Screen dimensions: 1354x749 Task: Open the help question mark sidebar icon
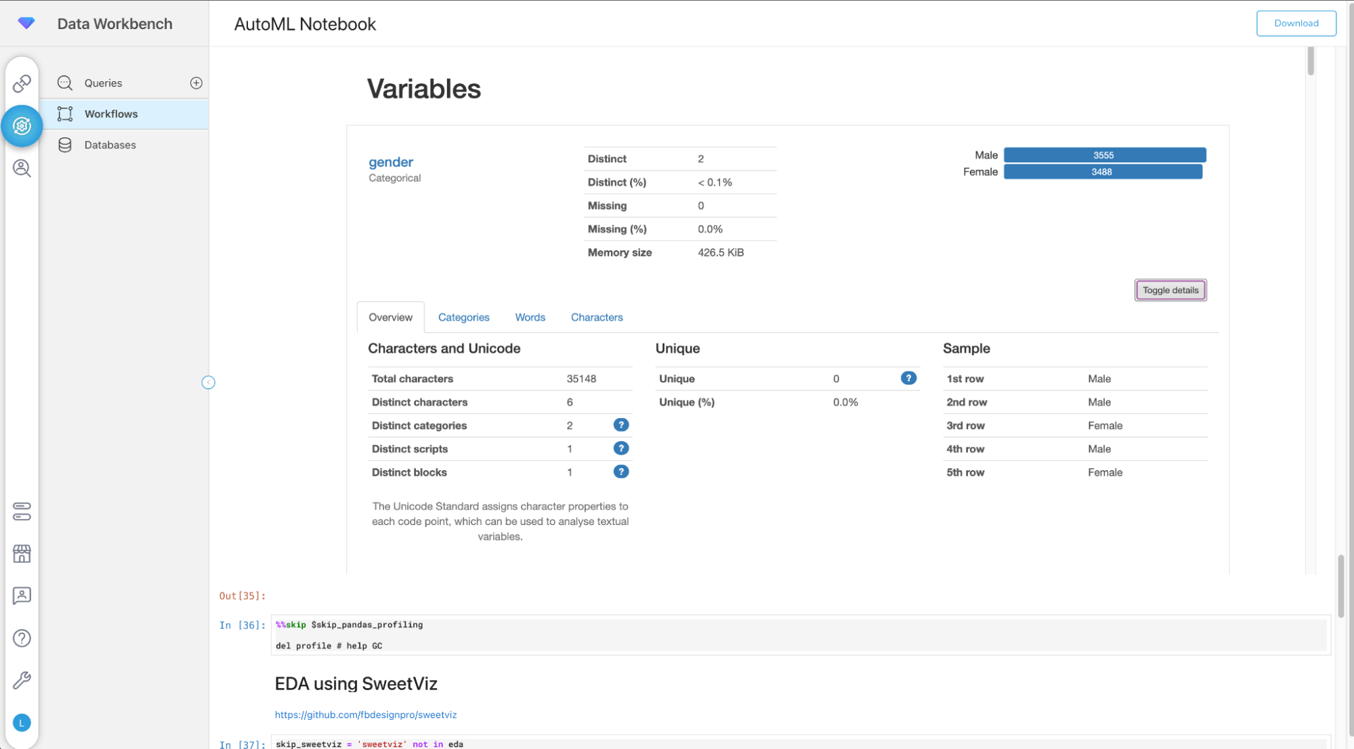coord(22,638)
